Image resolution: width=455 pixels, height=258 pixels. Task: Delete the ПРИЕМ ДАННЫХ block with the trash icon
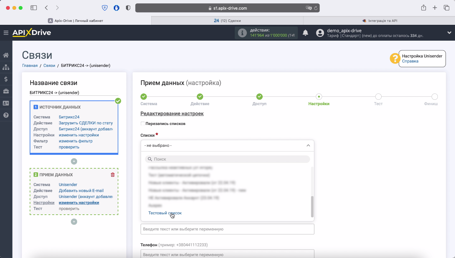(x=112, y=175)
